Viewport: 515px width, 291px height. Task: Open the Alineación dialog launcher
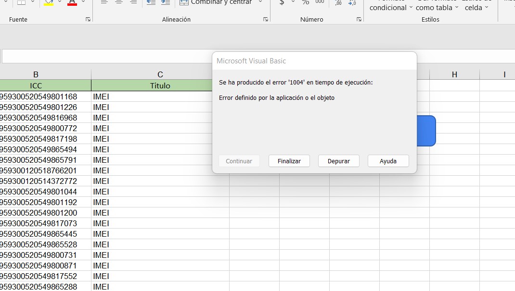point(265,19)
